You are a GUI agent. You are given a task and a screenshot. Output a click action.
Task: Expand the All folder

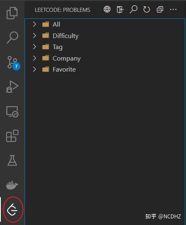[34, 24]
